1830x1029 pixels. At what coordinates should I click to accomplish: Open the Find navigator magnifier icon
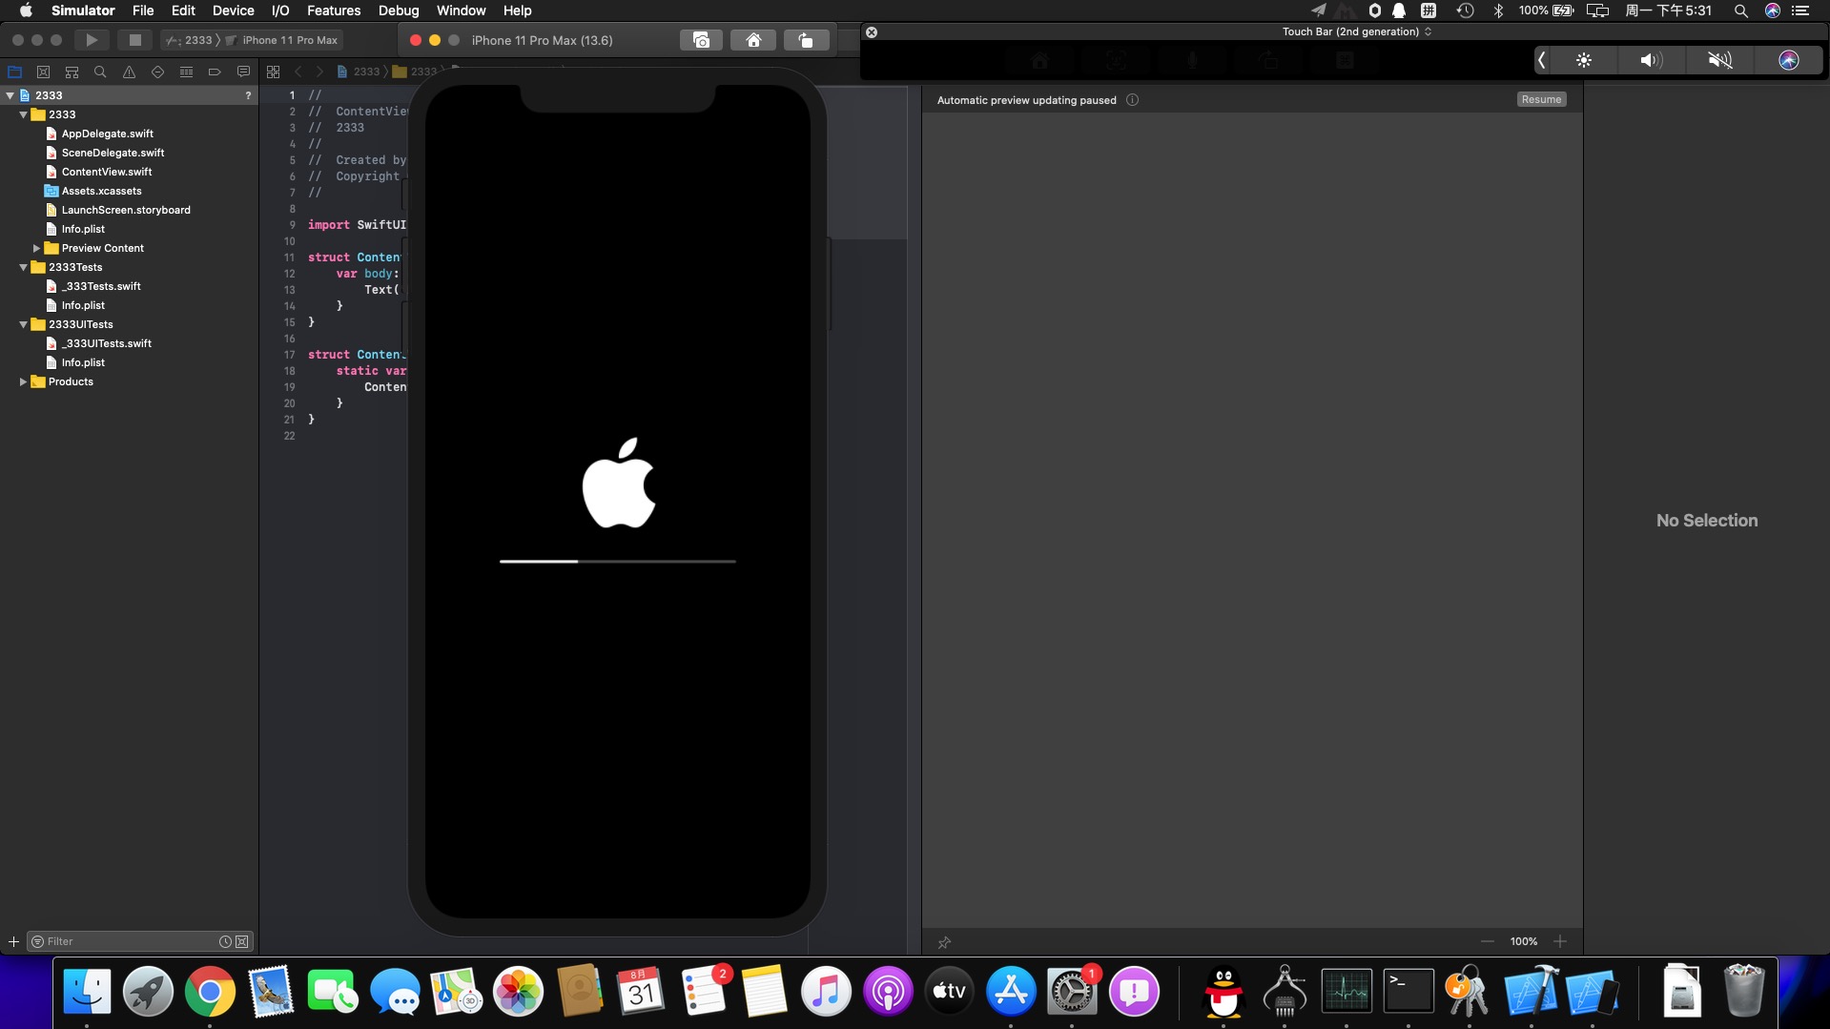tap(100, 72)
